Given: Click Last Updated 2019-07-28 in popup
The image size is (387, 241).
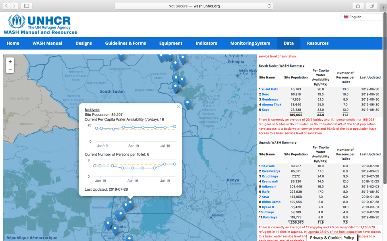Looking at the screenshot, I should 106,189.
